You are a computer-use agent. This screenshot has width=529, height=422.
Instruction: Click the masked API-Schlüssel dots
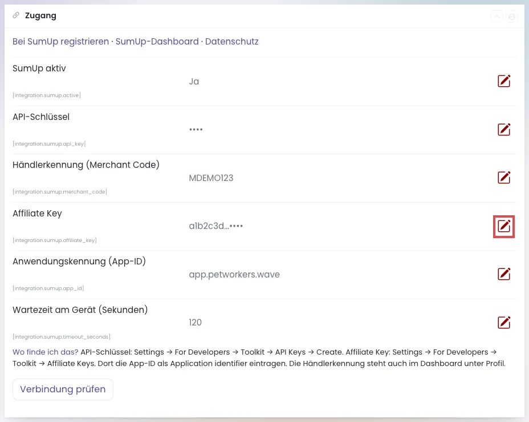[196, 130]
